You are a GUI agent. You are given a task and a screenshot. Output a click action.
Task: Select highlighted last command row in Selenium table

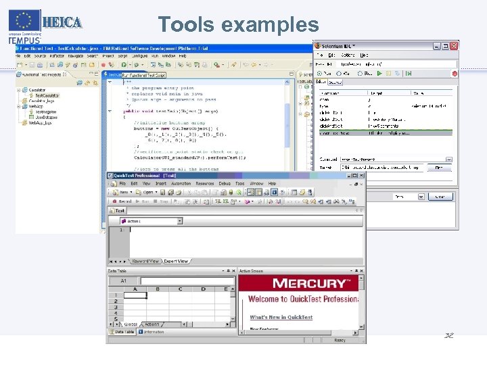coord(386,133)
